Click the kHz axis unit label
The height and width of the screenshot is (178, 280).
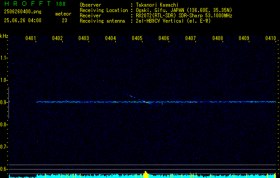pos(4,36)
